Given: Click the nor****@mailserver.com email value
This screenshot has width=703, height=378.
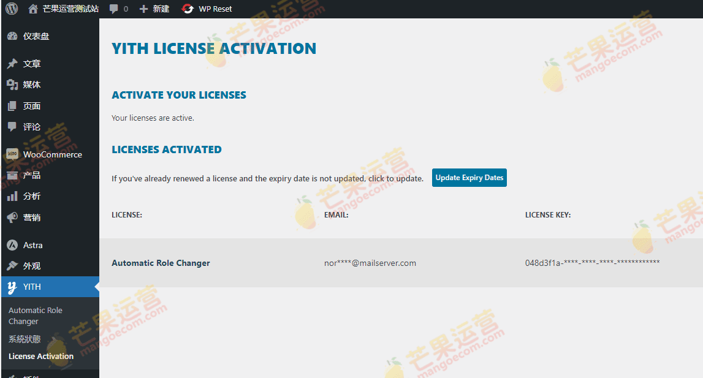Looking at the screenshot, I should point(370,263).
